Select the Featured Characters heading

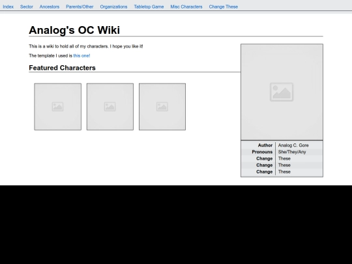62,68
